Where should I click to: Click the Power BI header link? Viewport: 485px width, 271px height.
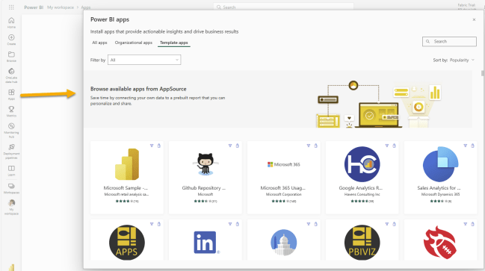[34, 7]
